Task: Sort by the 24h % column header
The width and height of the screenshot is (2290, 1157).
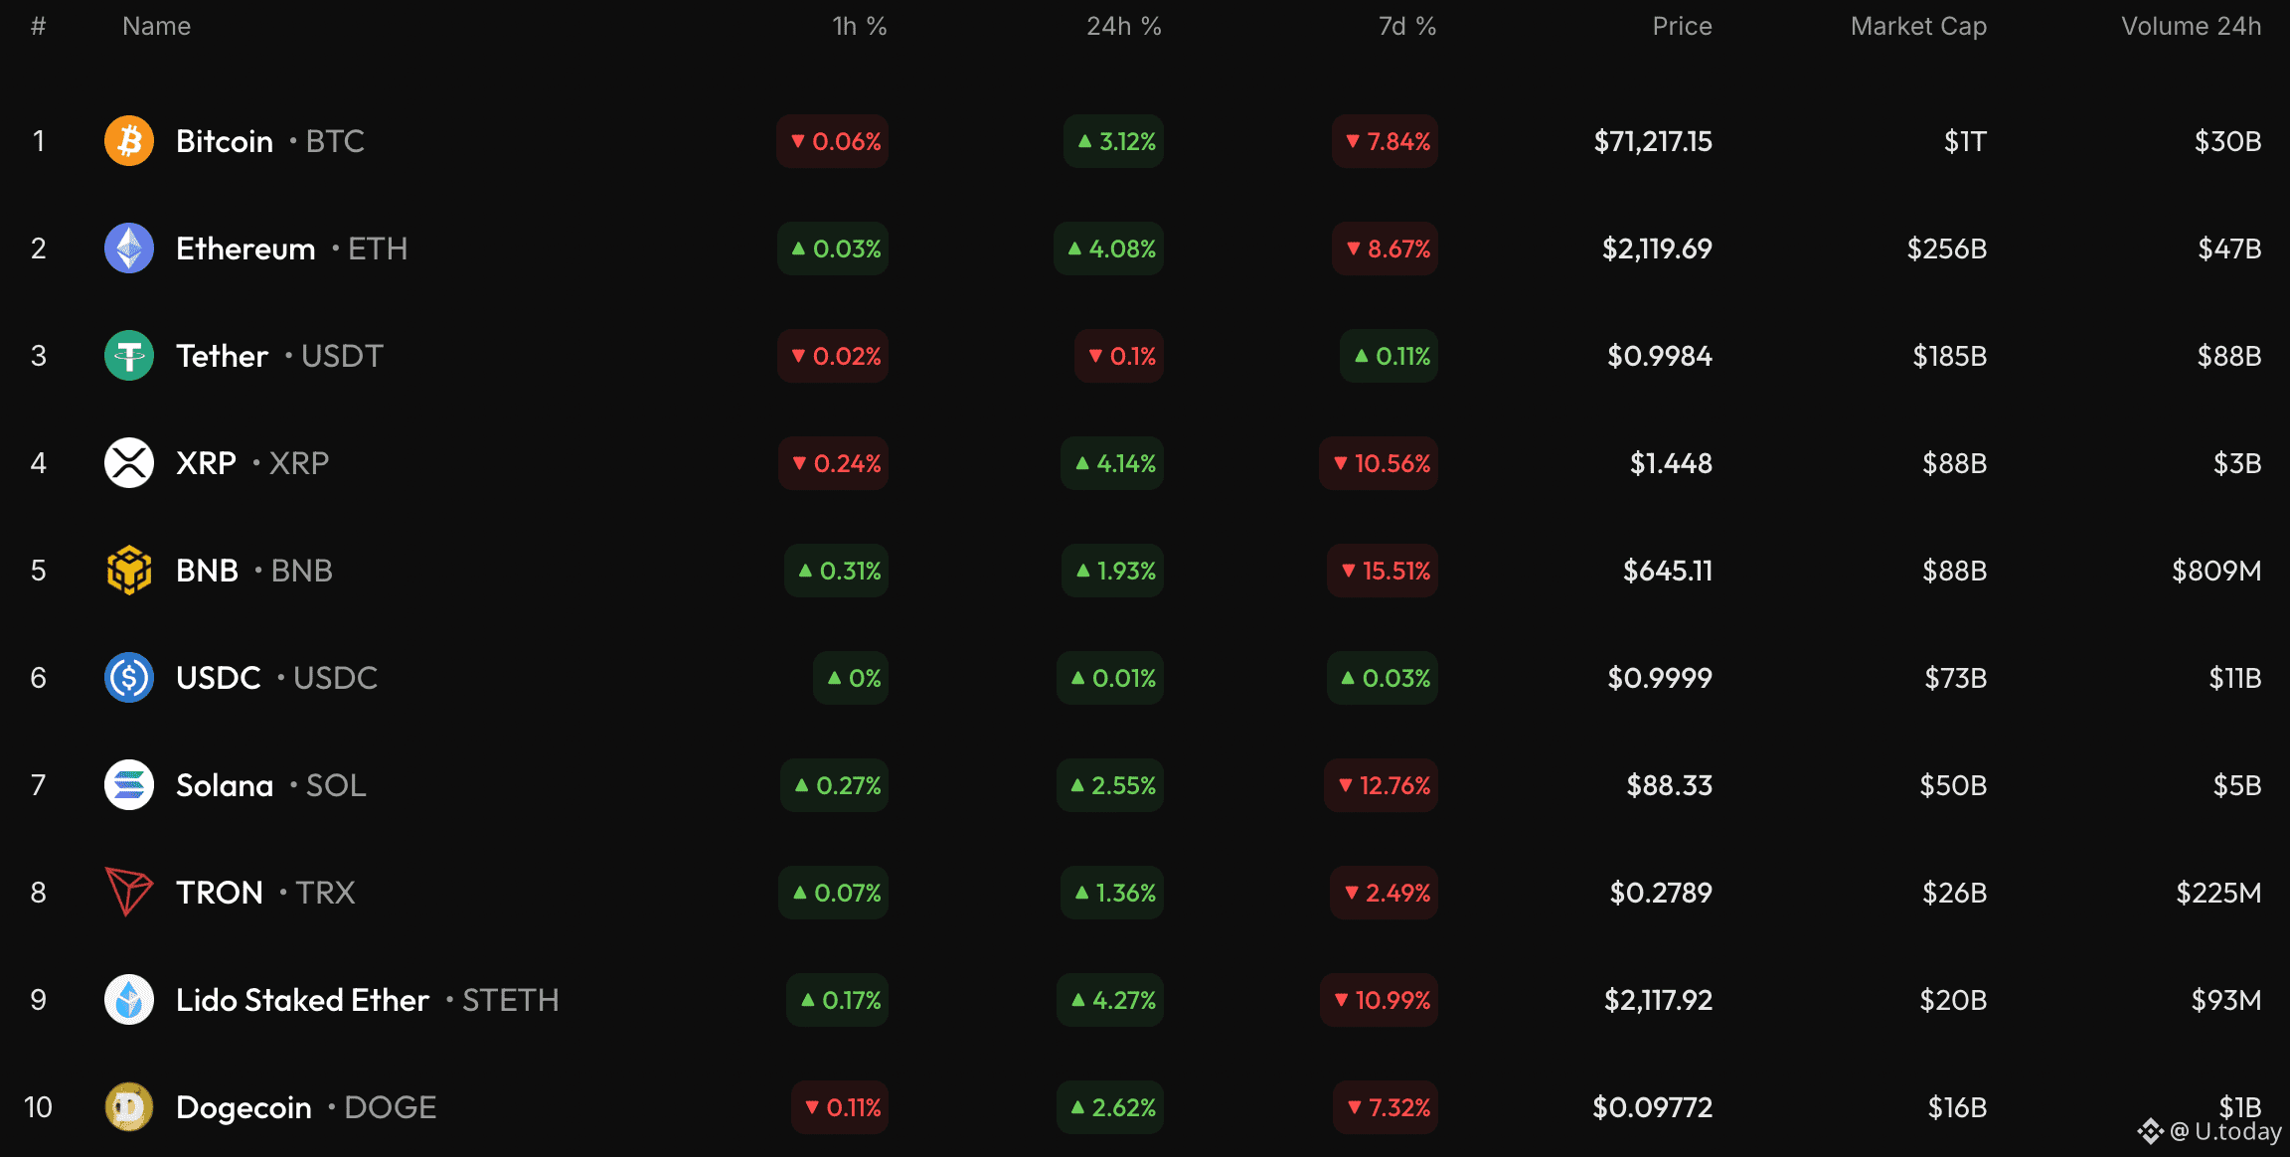Action: (1123, 27)
